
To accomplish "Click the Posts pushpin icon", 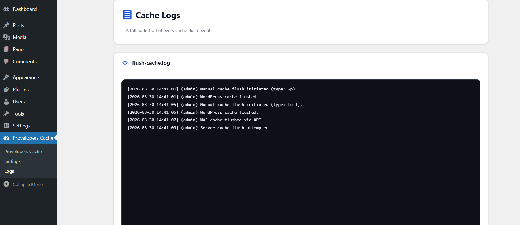I will [6, 25].
